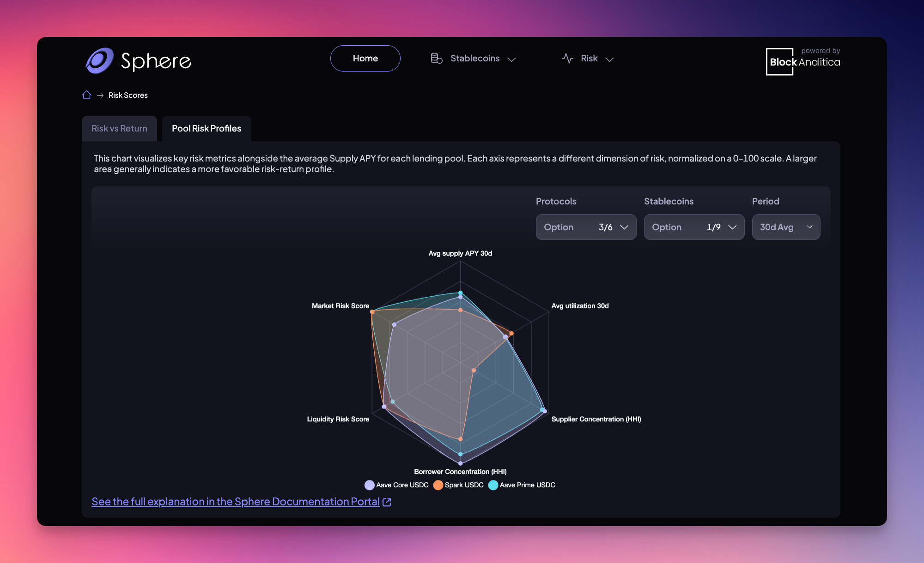The height and width of the screenshot is (563, 924).
Task: Click the Stablecoins coin stack icon
Action: point(437,59)
